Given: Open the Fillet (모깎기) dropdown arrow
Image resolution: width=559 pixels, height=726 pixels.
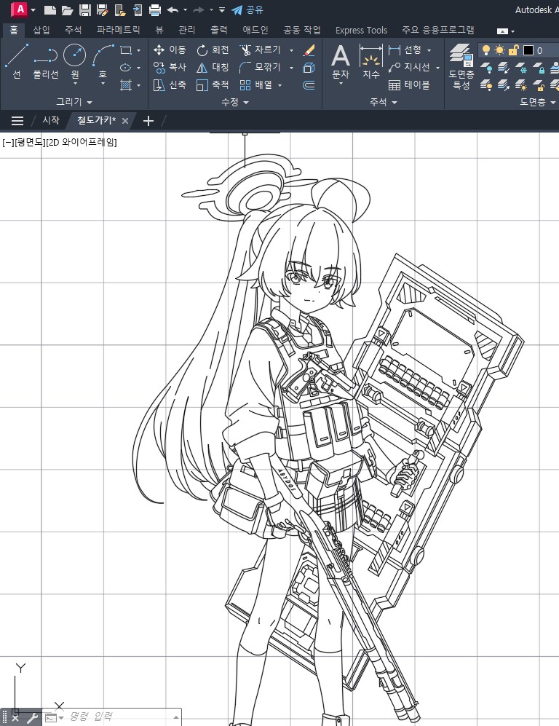Looking at the screenshot, I should (x=292, y=68).
